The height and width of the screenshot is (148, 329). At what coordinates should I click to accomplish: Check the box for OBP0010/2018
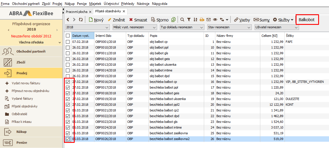pyautogui.click(x=68, y=47)
